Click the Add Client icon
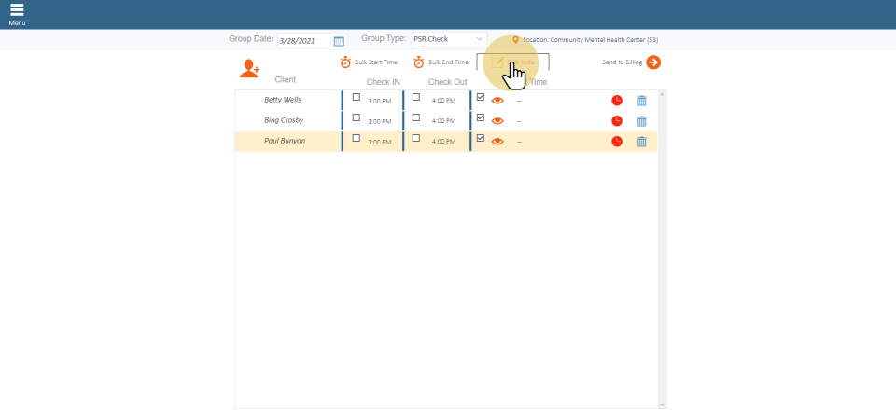The image size is (896, 412). point(249,68)
